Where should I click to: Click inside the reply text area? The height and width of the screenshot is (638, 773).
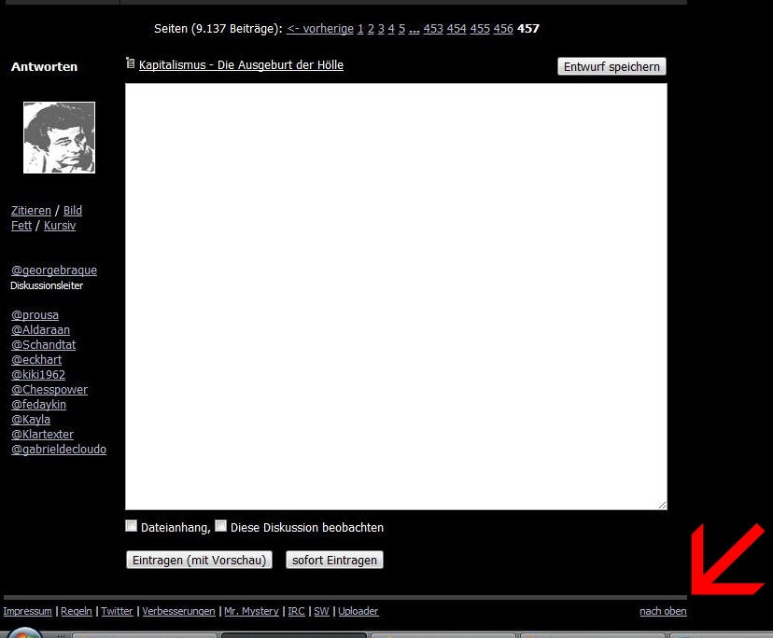(x=396, y=296)
